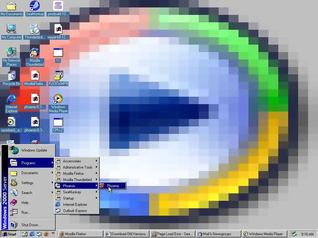This screenshot has width=318, height=238.
Task: Choose Shut Down... in the Start menu
Action: [31, 225]
